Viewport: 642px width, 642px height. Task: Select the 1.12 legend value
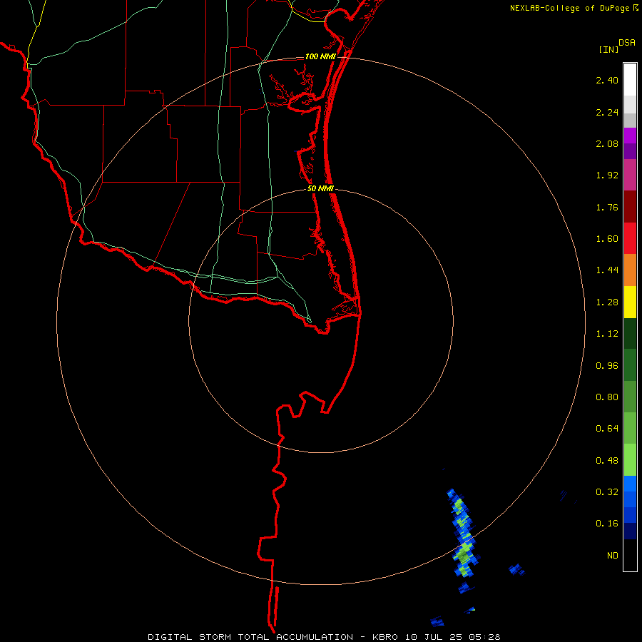[607, 334]
